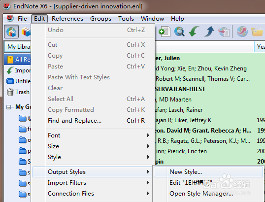The image size is (265, 202).
Task: Open the Window menu
Action: tap(152, 18)
